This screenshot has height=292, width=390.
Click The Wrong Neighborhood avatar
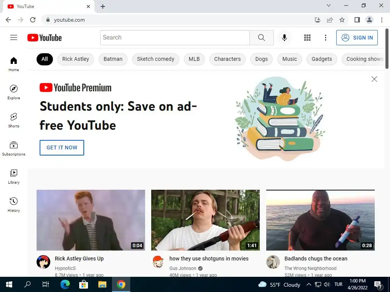(x=273, y=262)
